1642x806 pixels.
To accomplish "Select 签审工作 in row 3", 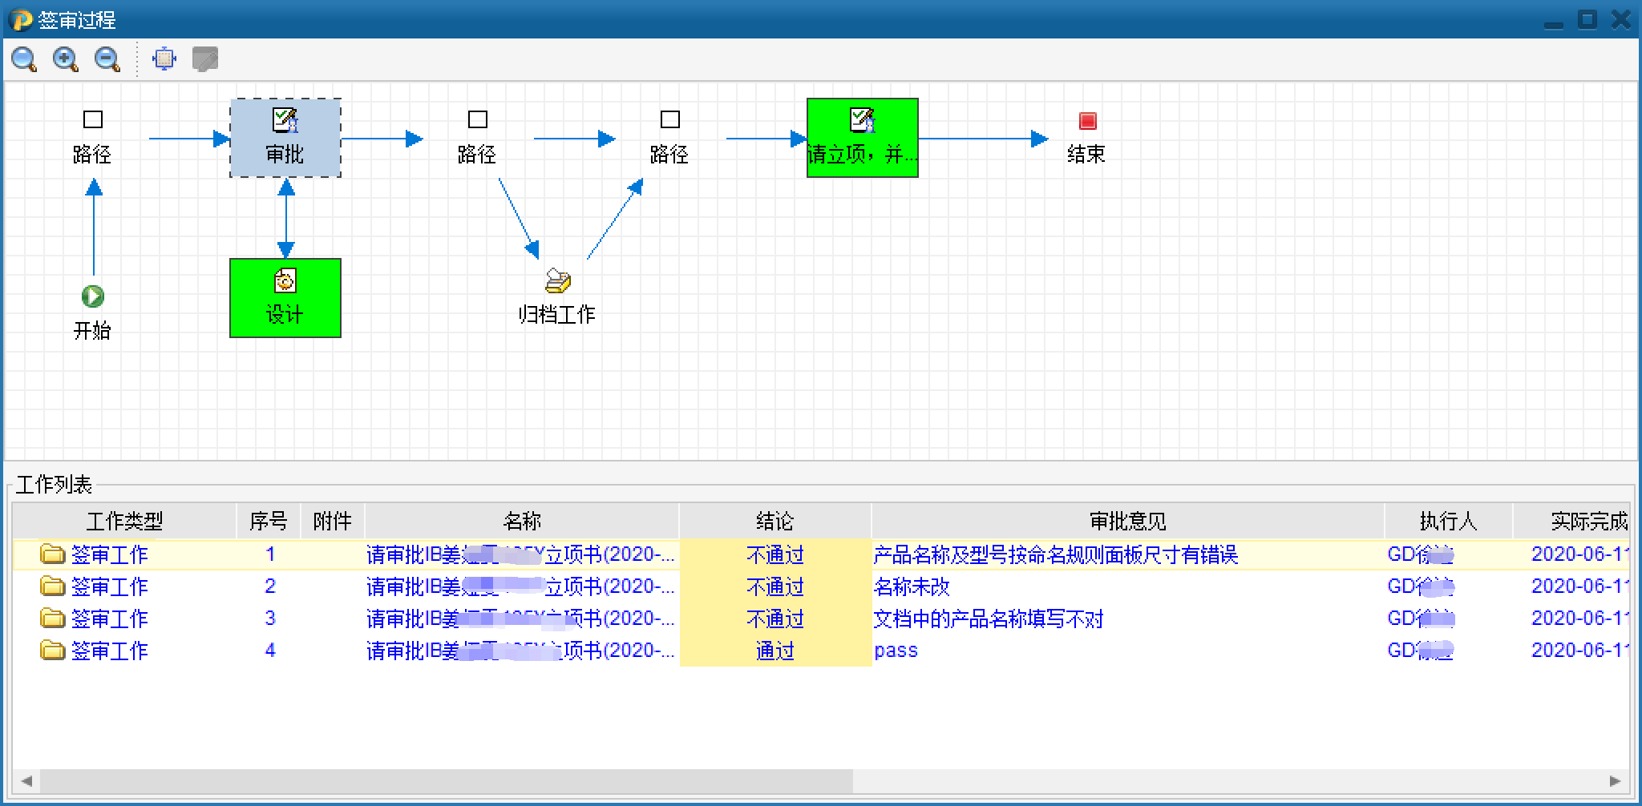I will pyautogui.click(x=110, y=619).
